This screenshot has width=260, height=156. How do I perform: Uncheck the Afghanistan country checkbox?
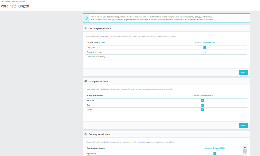pos(215,153)
